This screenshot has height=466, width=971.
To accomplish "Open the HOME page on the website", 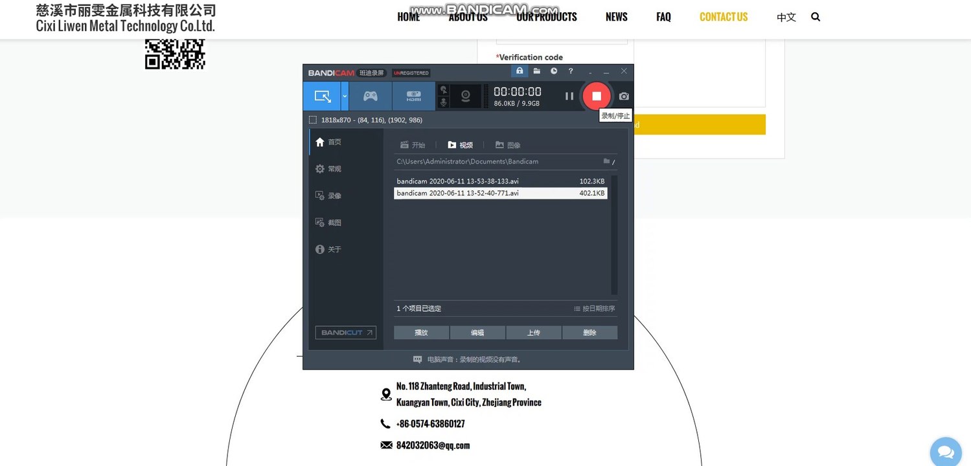I will click(x=409, y=17).
